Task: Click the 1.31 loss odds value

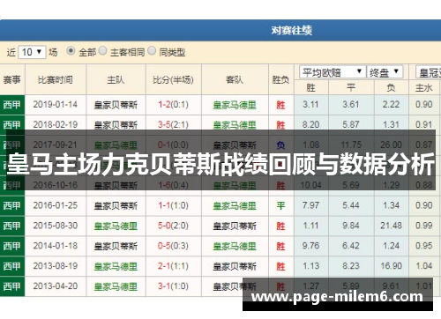Action: point(391,124)
